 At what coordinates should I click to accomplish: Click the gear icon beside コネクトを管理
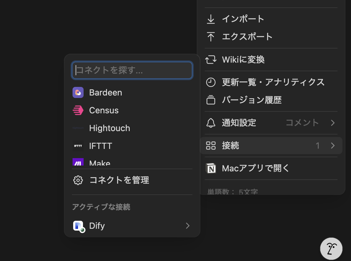pyautogui.click(x=78, y=180)
